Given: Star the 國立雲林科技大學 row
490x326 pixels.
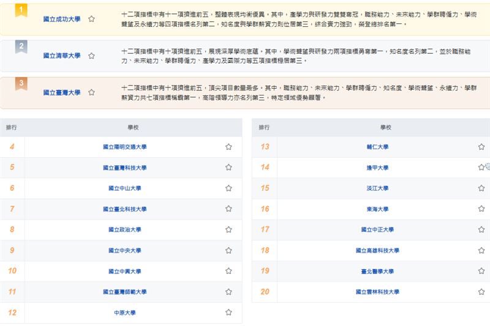Looking at the screenshot, I should tap(481, 292).
